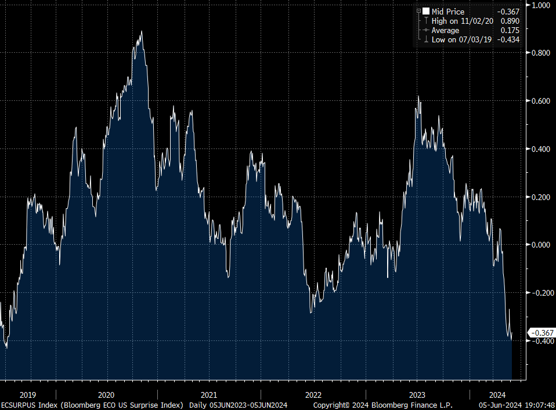Image resolution: width=556 pixels, height=410 pixels.
Task: Click the High marker icon in legend
Action: pos(426,21)
